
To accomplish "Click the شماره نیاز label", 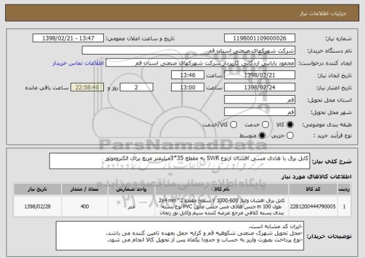I will (x=338, y=39).
